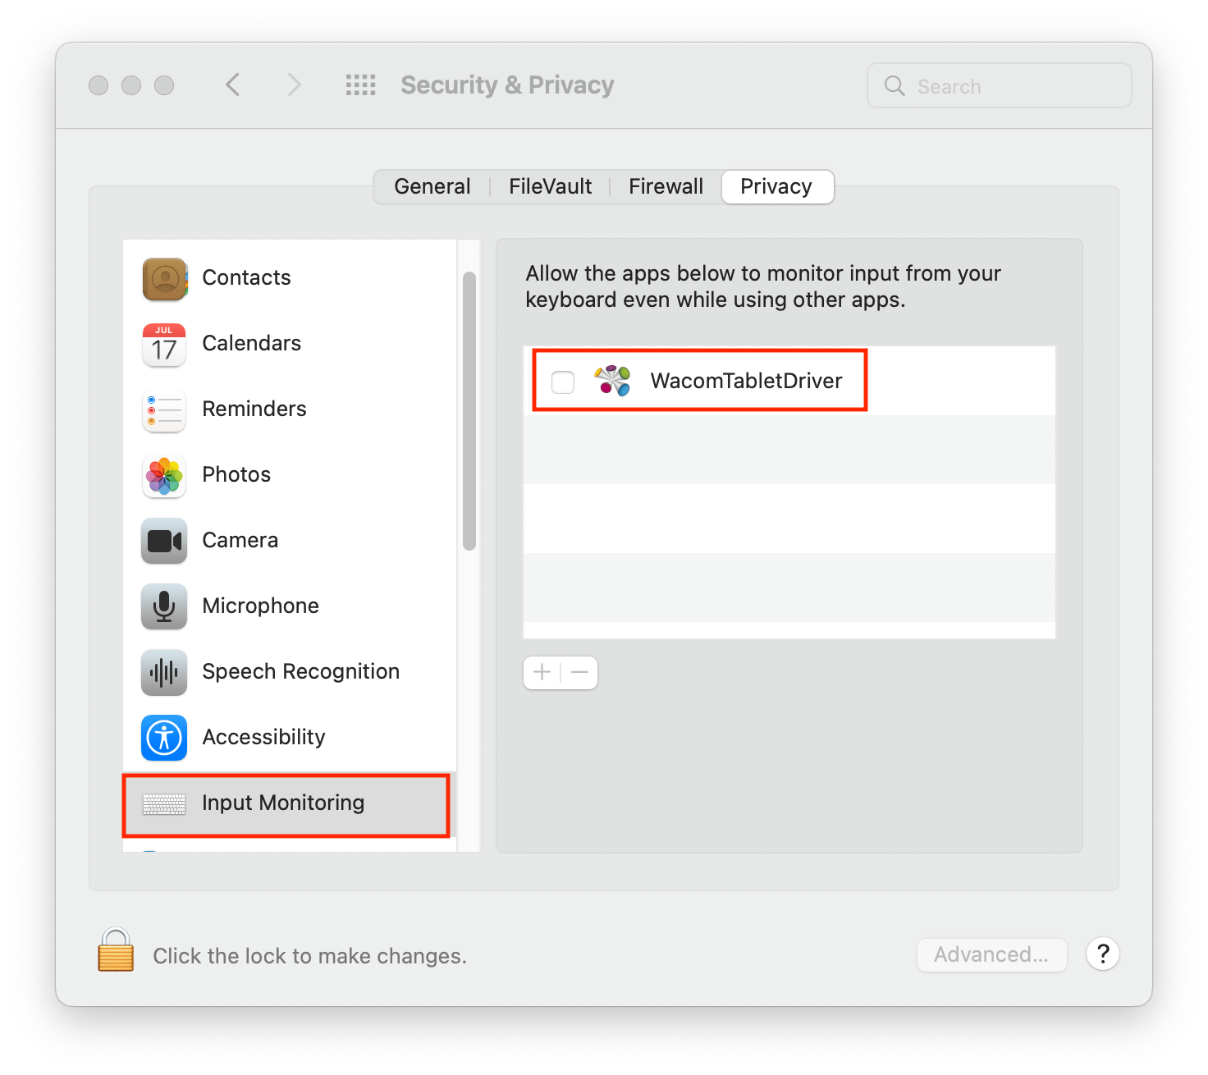1208x1075 pixels.
Task: Enable the WacomTabletDriver checkbox
Action: (562, 381)
